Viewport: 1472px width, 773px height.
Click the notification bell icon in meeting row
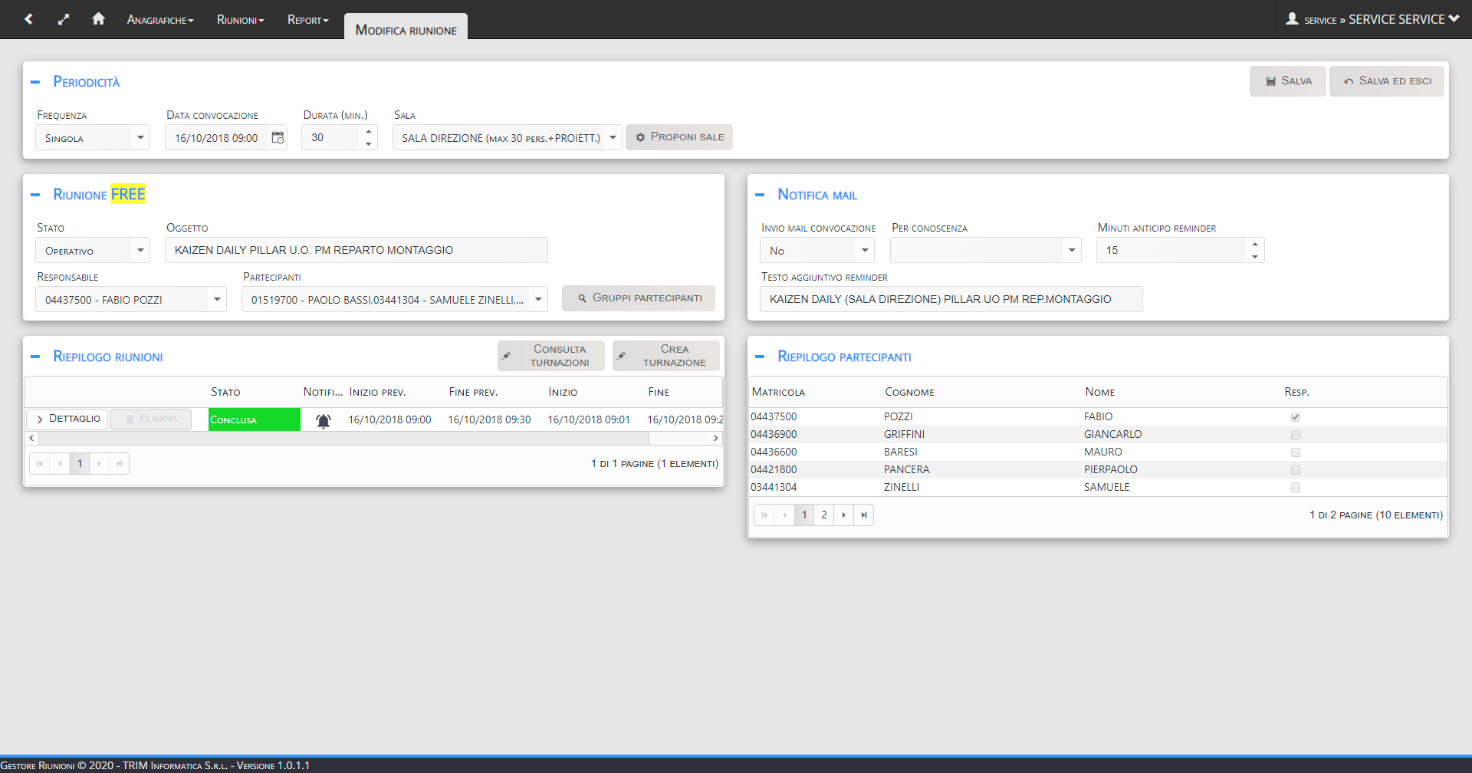(324, 420)
